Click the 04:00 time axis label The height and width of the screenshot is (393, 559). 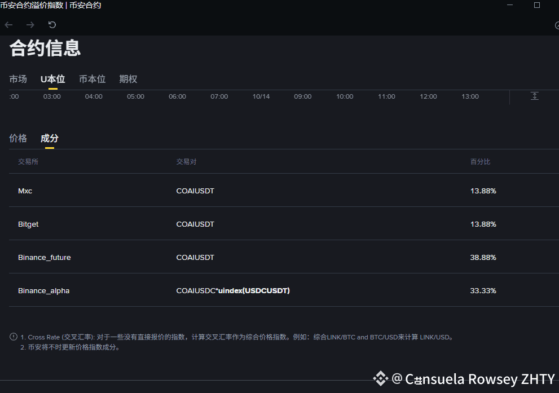94,96
